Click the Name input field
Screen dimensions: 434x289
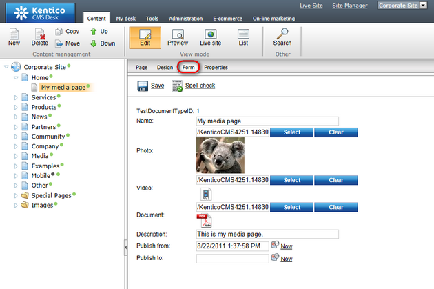click(267, 121)
